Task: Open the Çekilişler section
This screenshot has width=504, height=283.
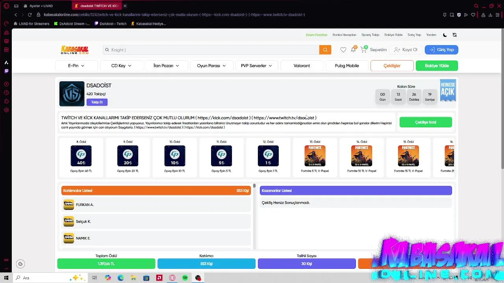Action: [x=392, y=66]
